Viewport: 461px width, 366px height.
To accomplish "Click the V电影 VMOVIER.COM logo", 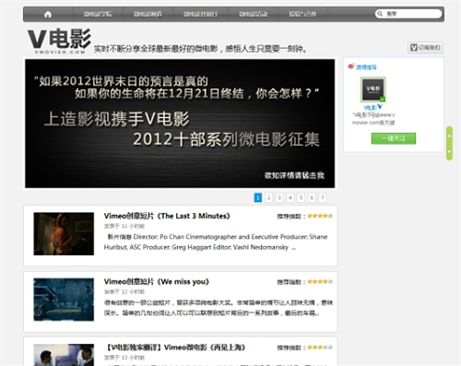I will [59, 41].
